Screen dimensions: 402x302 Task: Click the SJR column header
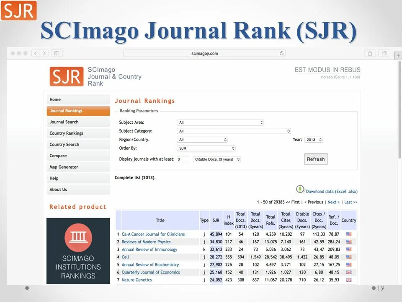click(216, 220)
